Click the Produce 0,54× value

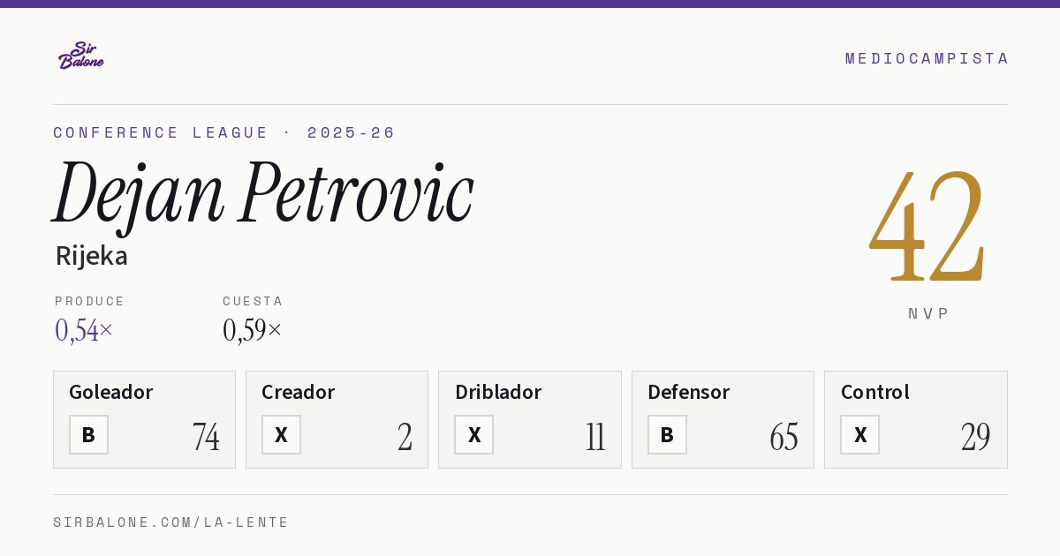pyautogui.click(x=84, y=330)
